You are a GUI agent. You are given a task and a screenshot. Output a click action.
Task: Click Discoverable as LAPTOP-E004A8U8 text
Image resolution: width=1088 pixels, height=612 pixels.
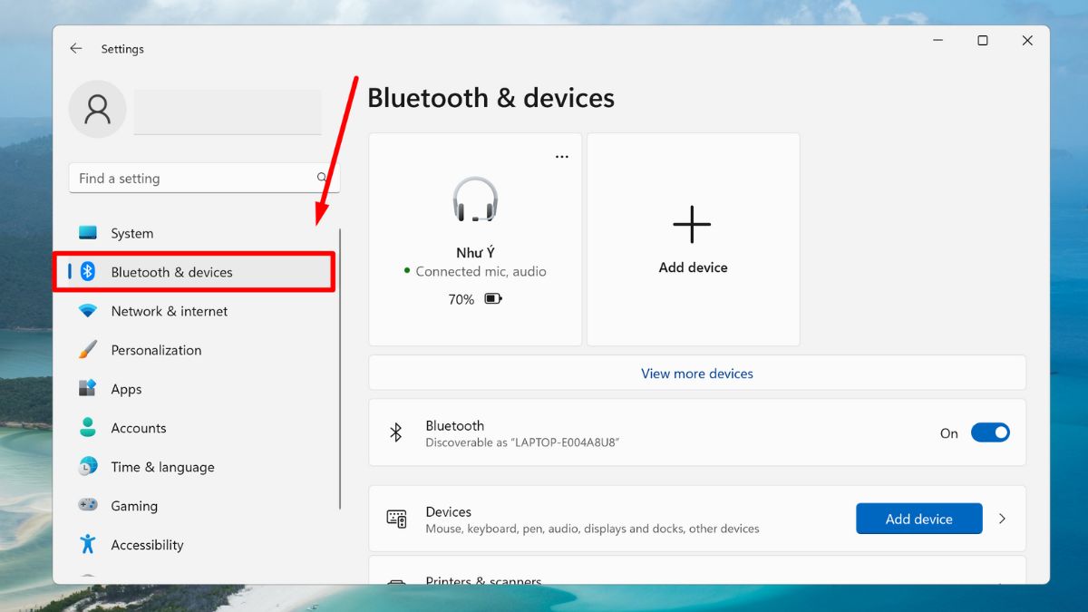tap(522, 442)
